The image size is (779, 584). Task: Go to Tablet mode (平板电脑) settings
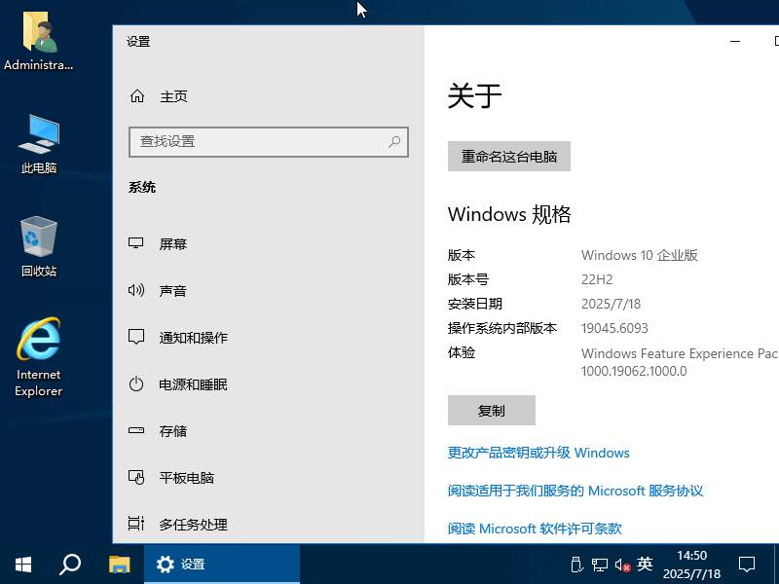(186, 478)
